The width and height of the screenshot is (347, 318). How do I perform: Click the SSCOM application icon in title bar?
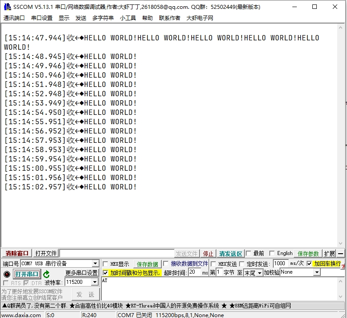(7, 7)
